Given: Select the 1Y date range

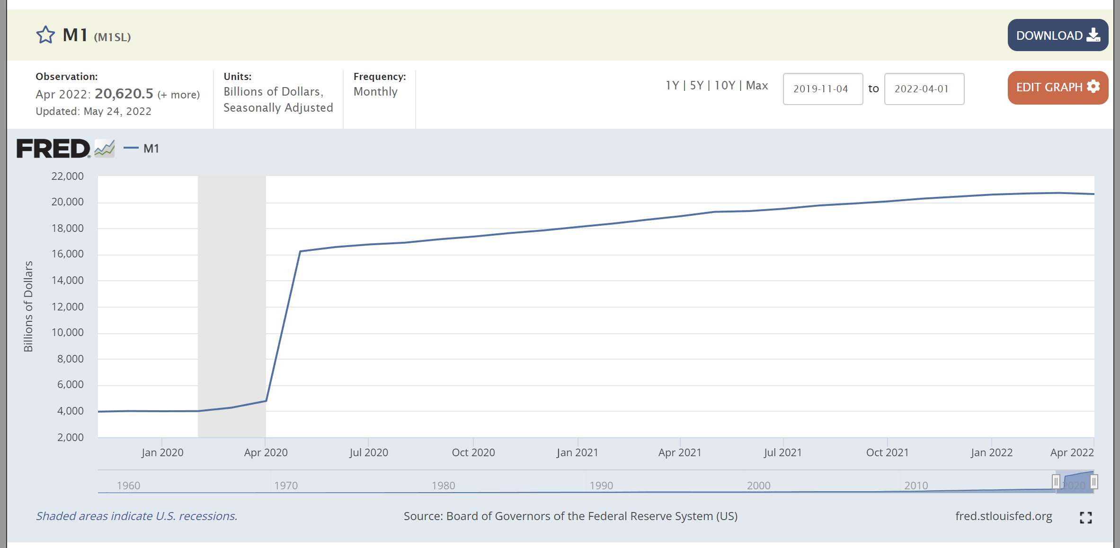Looking at the screenshot, I should coord(672,86).
